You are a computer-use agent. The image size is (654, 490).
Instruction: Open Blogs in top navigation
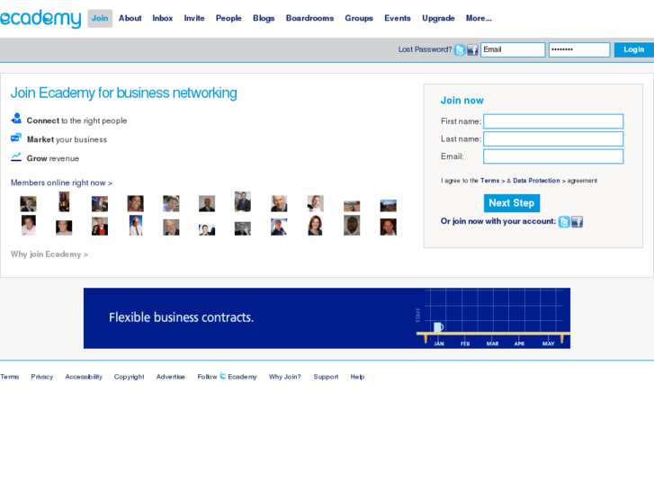click(x=264, y=18)
